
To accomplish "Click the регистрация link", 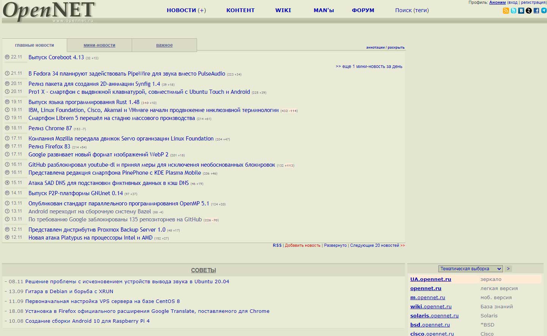I will [533, 2].
